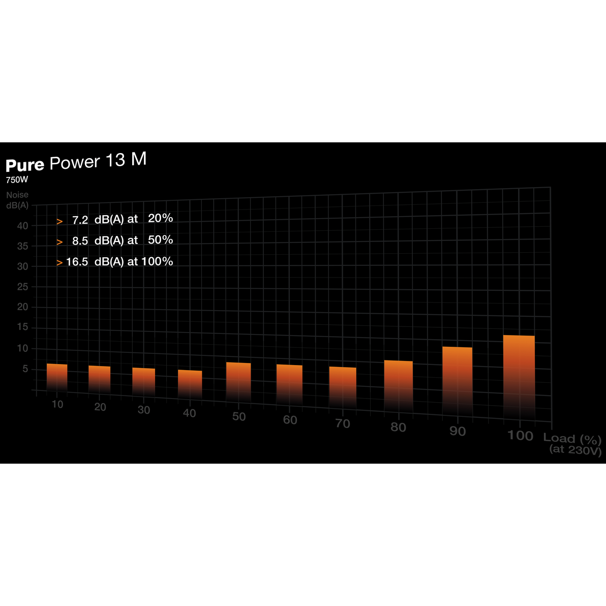Click the 15 value on noise axis

point(22,327)
